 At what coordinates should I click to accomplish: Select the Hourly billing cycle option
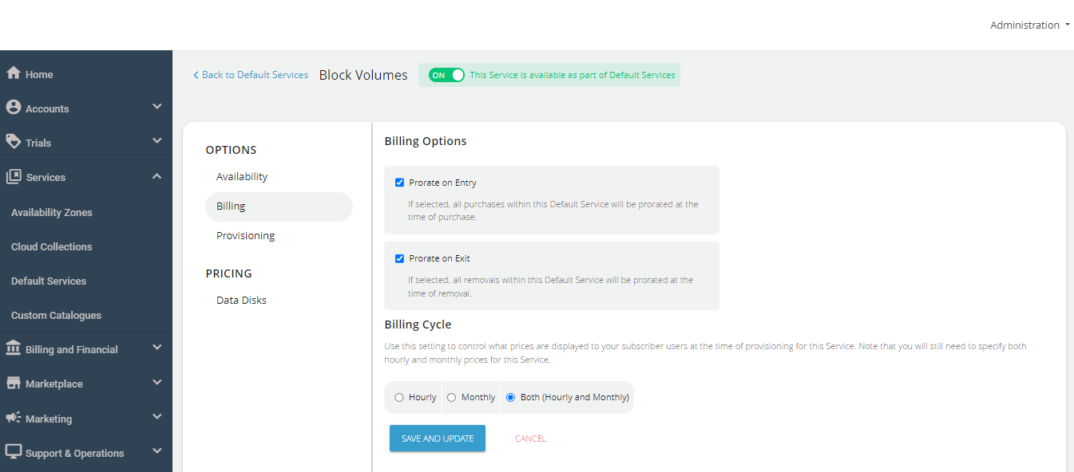tap(400, 397)
